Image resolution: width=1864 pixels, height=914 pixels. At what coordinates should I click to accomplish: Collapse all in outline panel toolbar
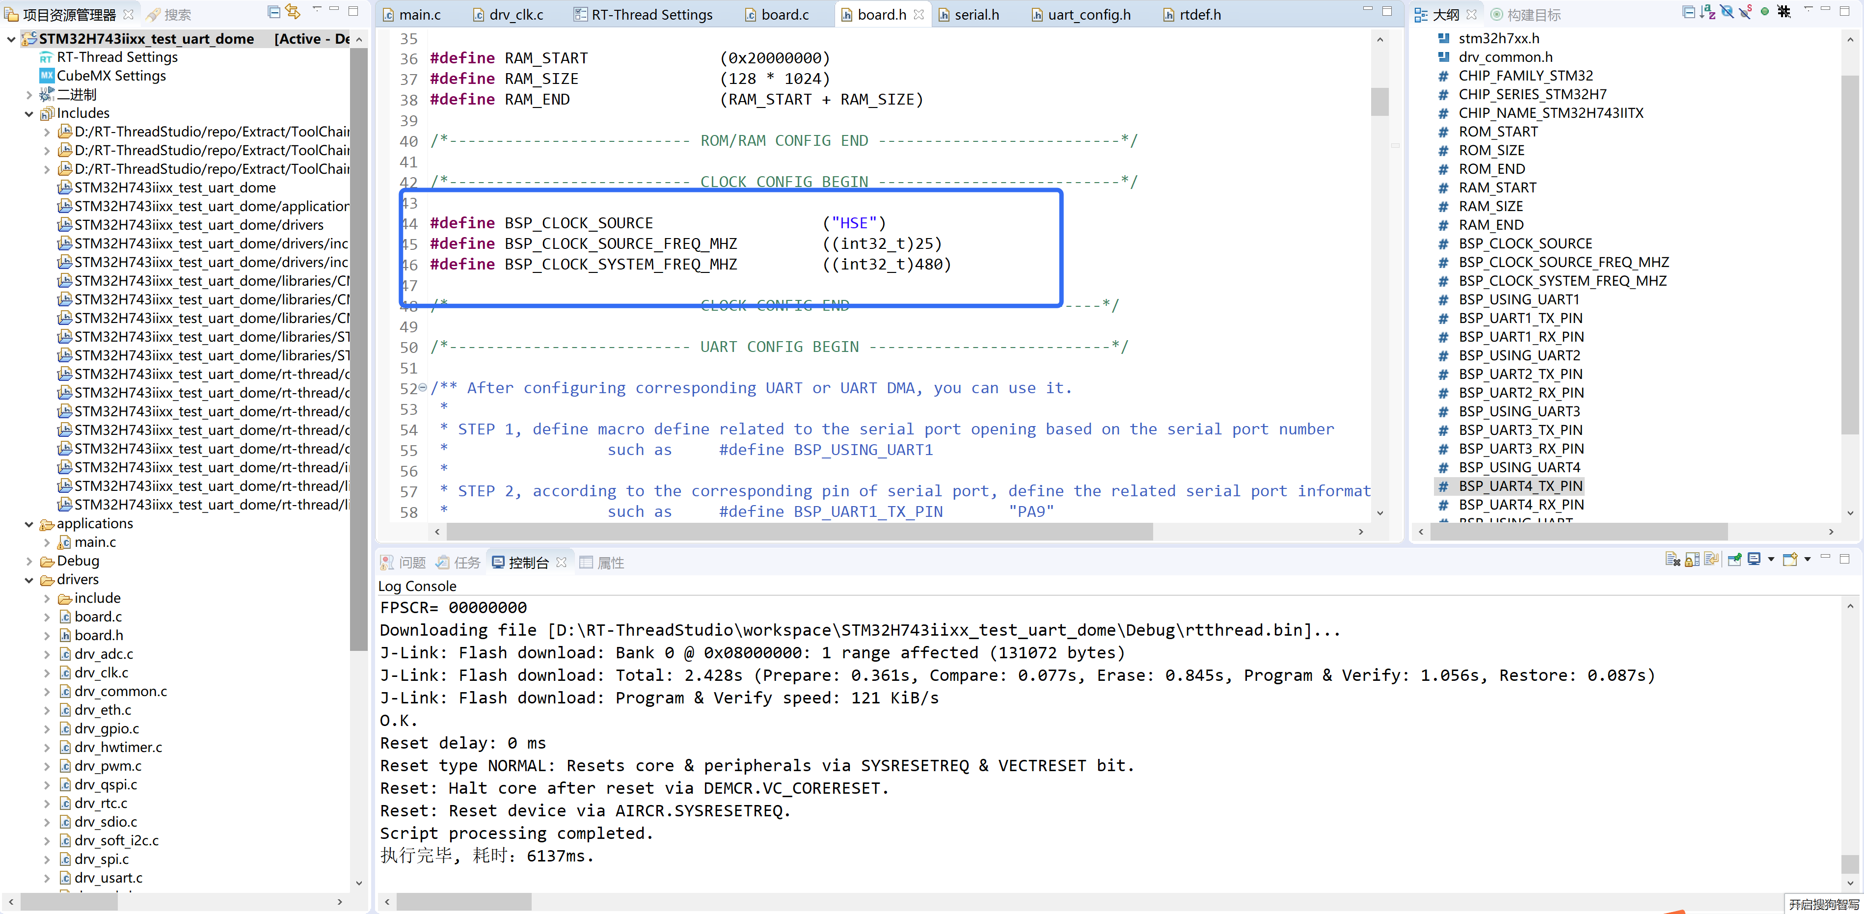(1688, 12)
